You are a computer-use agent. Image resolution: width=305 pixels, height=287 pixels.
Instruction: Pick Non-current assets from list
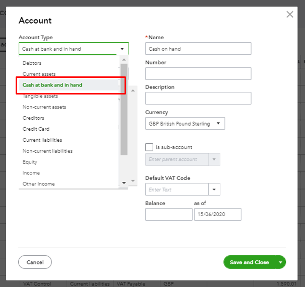[44, 107]
